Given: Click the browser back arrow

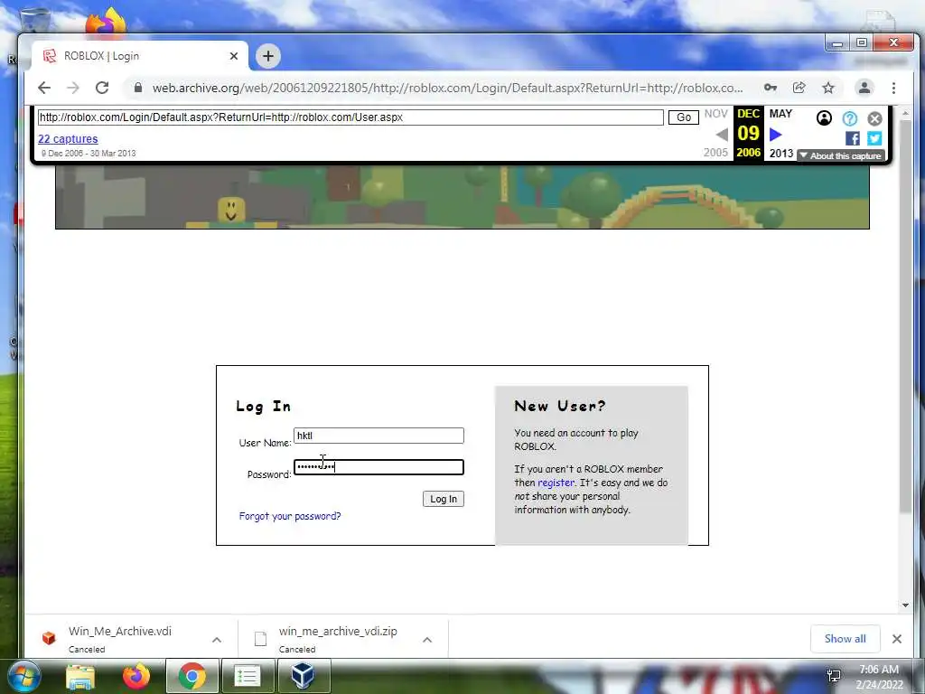Looking at the screenshot, I should click(x=44, y=88).
